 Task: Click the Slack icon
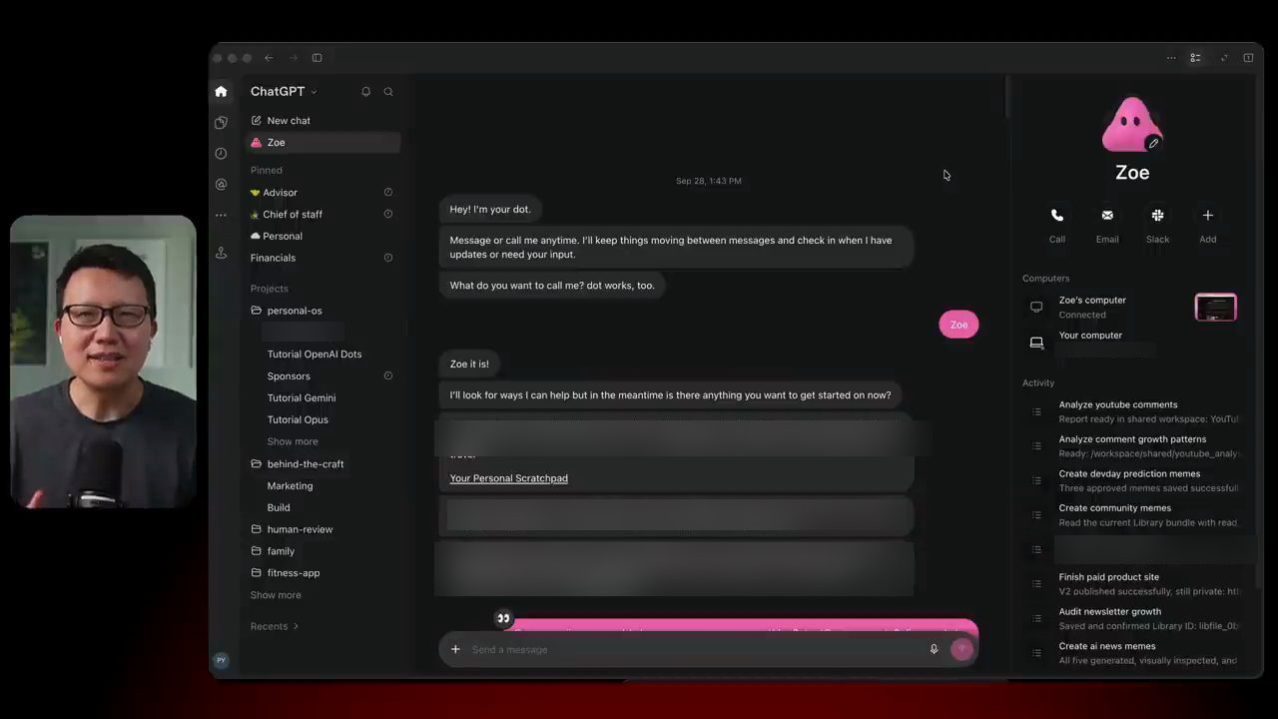pos(1157,215)
